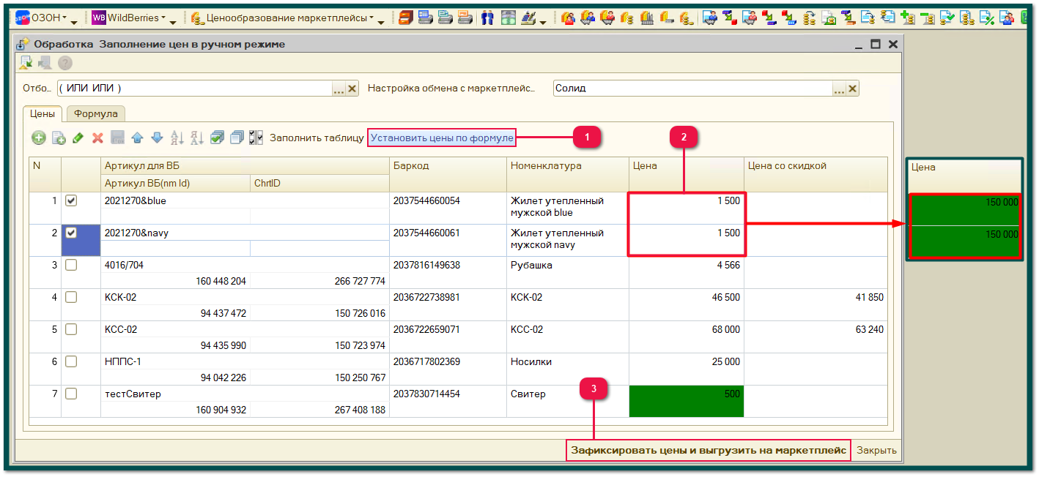Move row up with blue up arrow
Screen dimensions: 1039x477
pyautogui.click(x=137, y=138)
